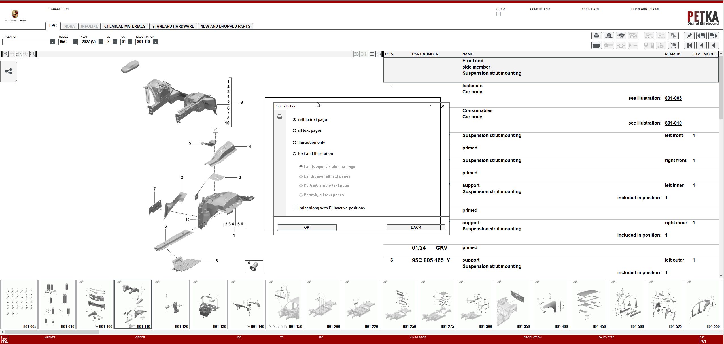Click the binoculars search icon
The height and width of the screenshot is (344, 724).
coord(621,36)
